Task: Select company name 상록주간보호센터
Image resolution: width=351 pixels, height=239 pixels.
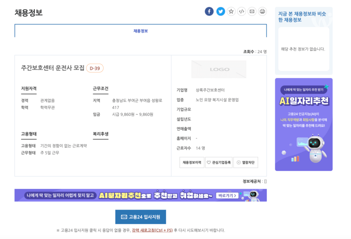Action: (210, 90)
